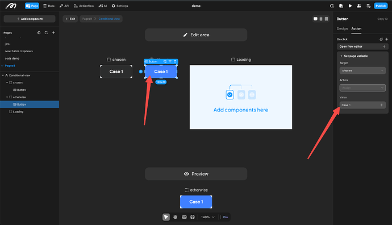Open the Actionflow menu
The width and height of the screenshot is (392, 225).
click(84, 6)
